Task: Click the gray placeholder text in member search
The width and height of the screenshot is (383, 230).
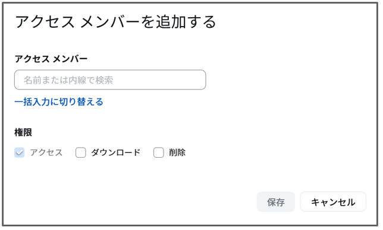Action: [x=68, y=80]
